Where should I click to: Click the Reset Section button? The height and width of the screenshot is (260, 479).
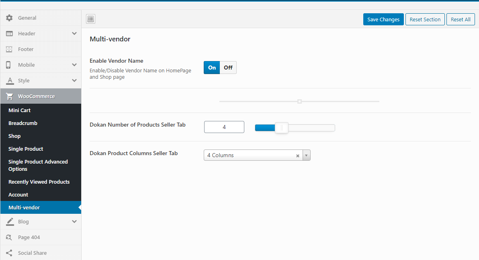(425, 19)
